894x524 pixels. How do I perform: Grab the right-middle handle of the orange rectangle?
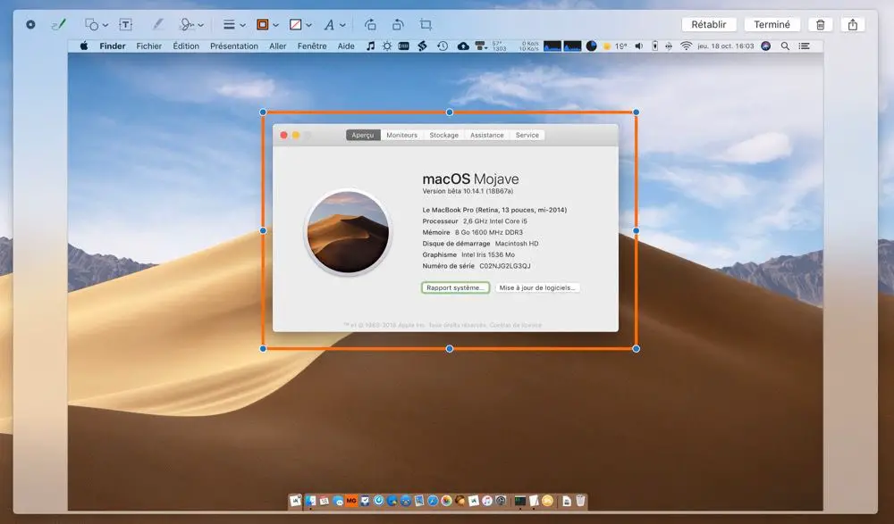(x=637, y=230)
